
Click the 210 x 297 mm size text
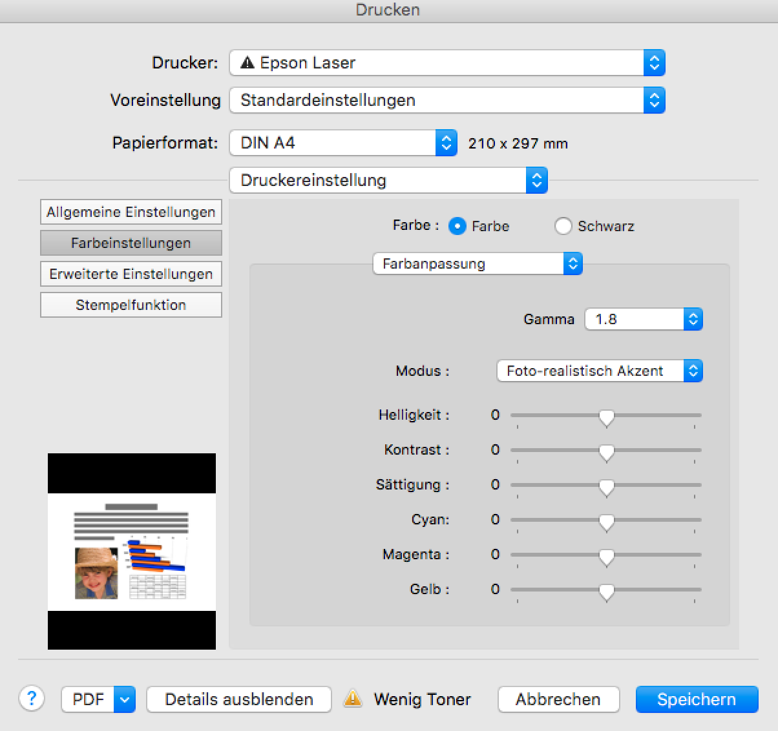pyautogui.click(x=518, y=143)
